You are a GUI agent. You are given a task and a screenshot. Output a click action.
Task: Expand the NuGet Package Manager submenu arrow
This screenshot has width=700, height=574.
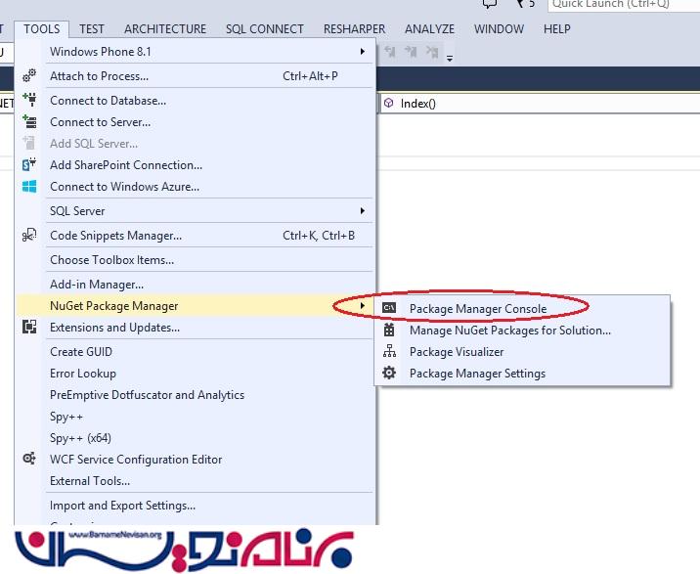(x=362, y=306)
